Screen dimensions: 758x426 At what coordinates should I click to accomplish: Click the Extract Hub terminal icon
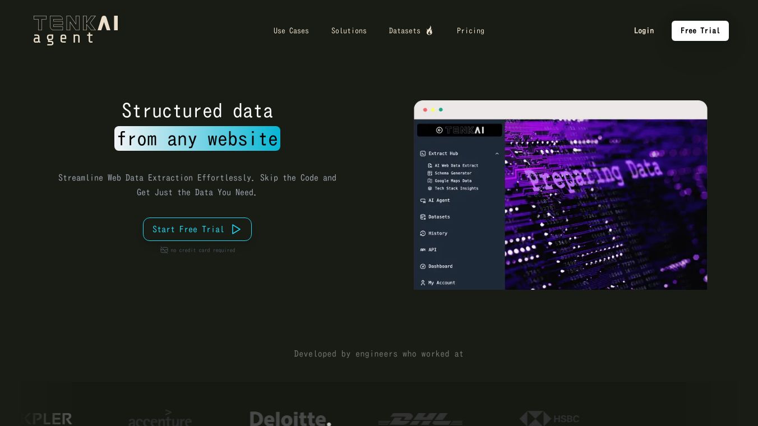click(423, 154)
